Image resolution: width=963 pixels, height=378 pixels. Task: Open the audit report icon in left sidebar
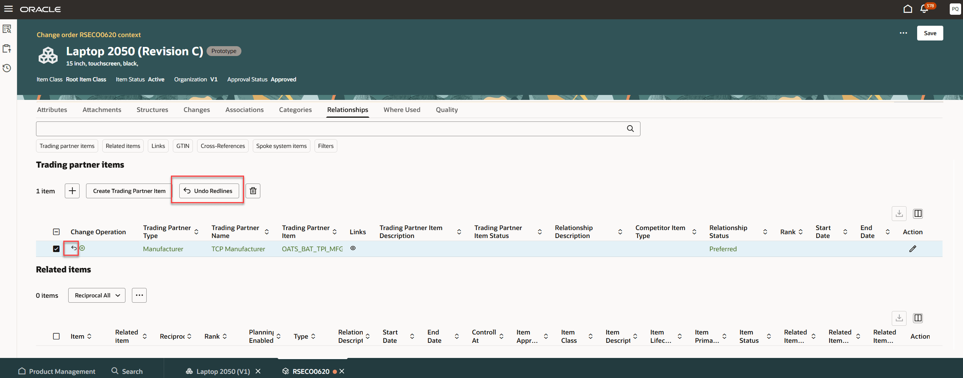coord(7,29)
